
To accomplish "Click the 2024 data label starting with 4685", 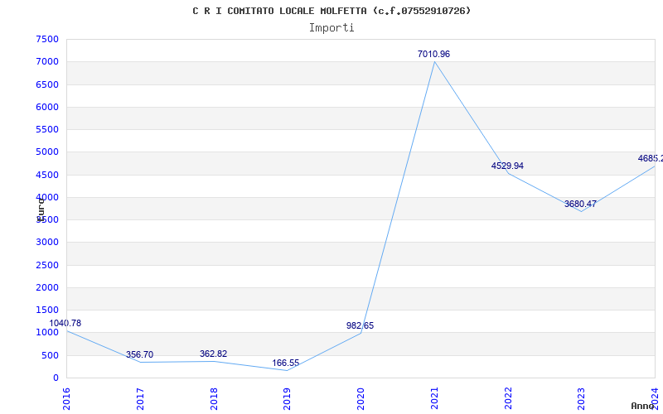I will (651, 158).
